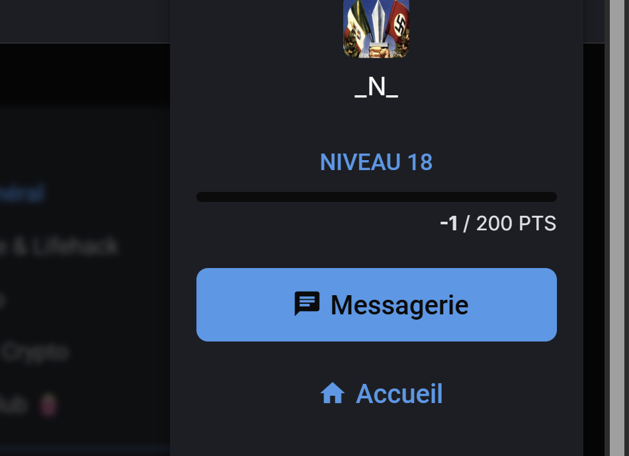Open the profile avatar picture
629x456 pixels.
pyautogui.click(x=376, y=28)
